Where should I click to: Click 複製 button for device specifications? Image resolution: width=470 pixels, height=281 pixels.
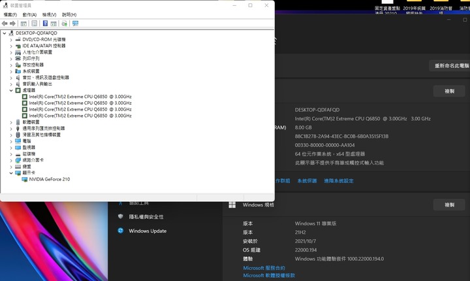[x=449, y=91]
